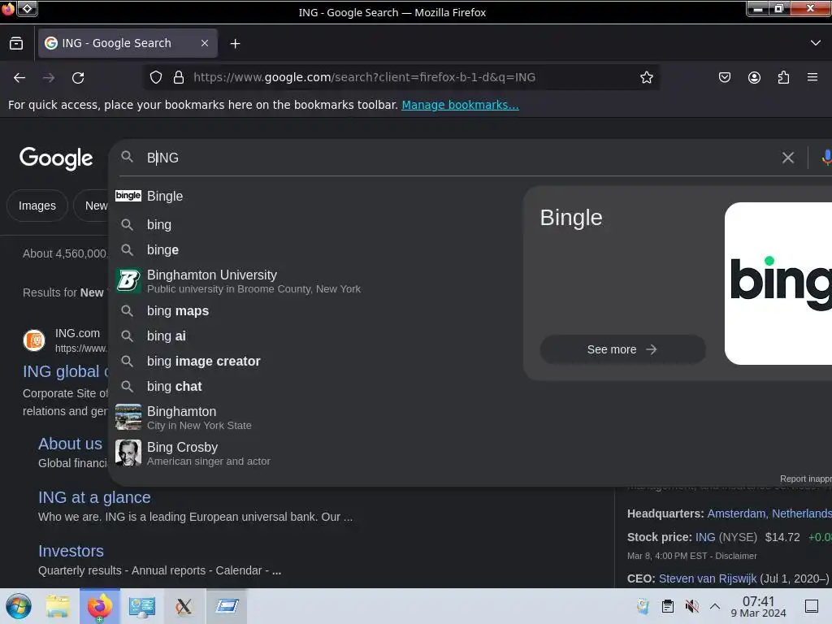Viewport: 832px width, 624px height.
Task: Open the Save to Pocket icon
Action: tap(724, 77)
